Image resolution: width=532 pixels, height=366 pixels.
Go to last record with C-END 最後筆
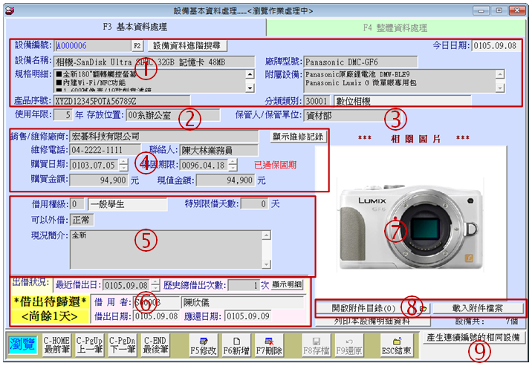(155, 345)
